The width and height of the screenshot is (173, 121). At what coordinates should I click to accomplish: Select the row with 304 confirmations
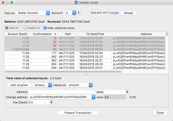(x=85, y=64)
